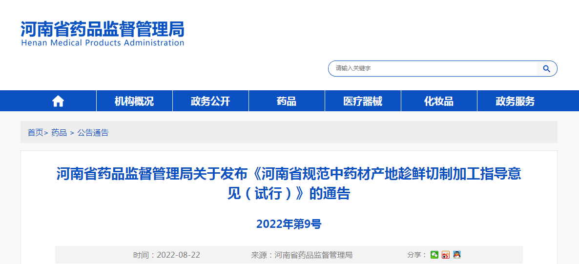Screen dimensions: 579x264
Task: Open the 化妆品 menu
Action: (439, 101)
